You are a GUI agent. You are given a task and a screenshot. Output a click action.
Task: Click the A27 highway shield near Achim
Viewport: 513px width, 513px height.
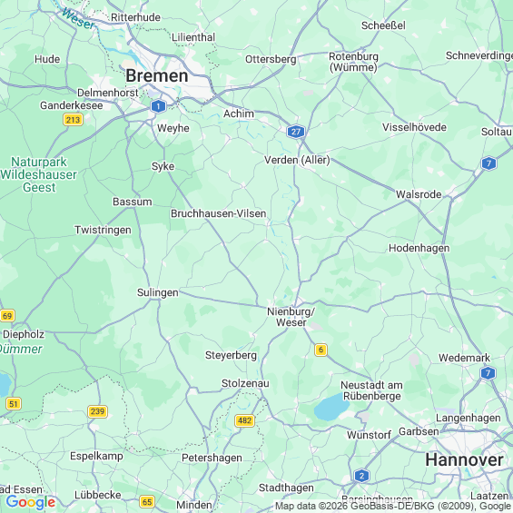(x=296, y=132)
